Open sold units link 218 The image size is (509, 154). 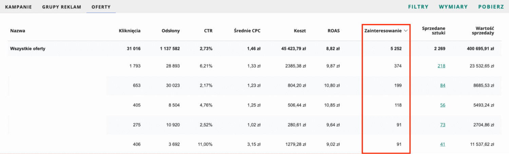441,66
